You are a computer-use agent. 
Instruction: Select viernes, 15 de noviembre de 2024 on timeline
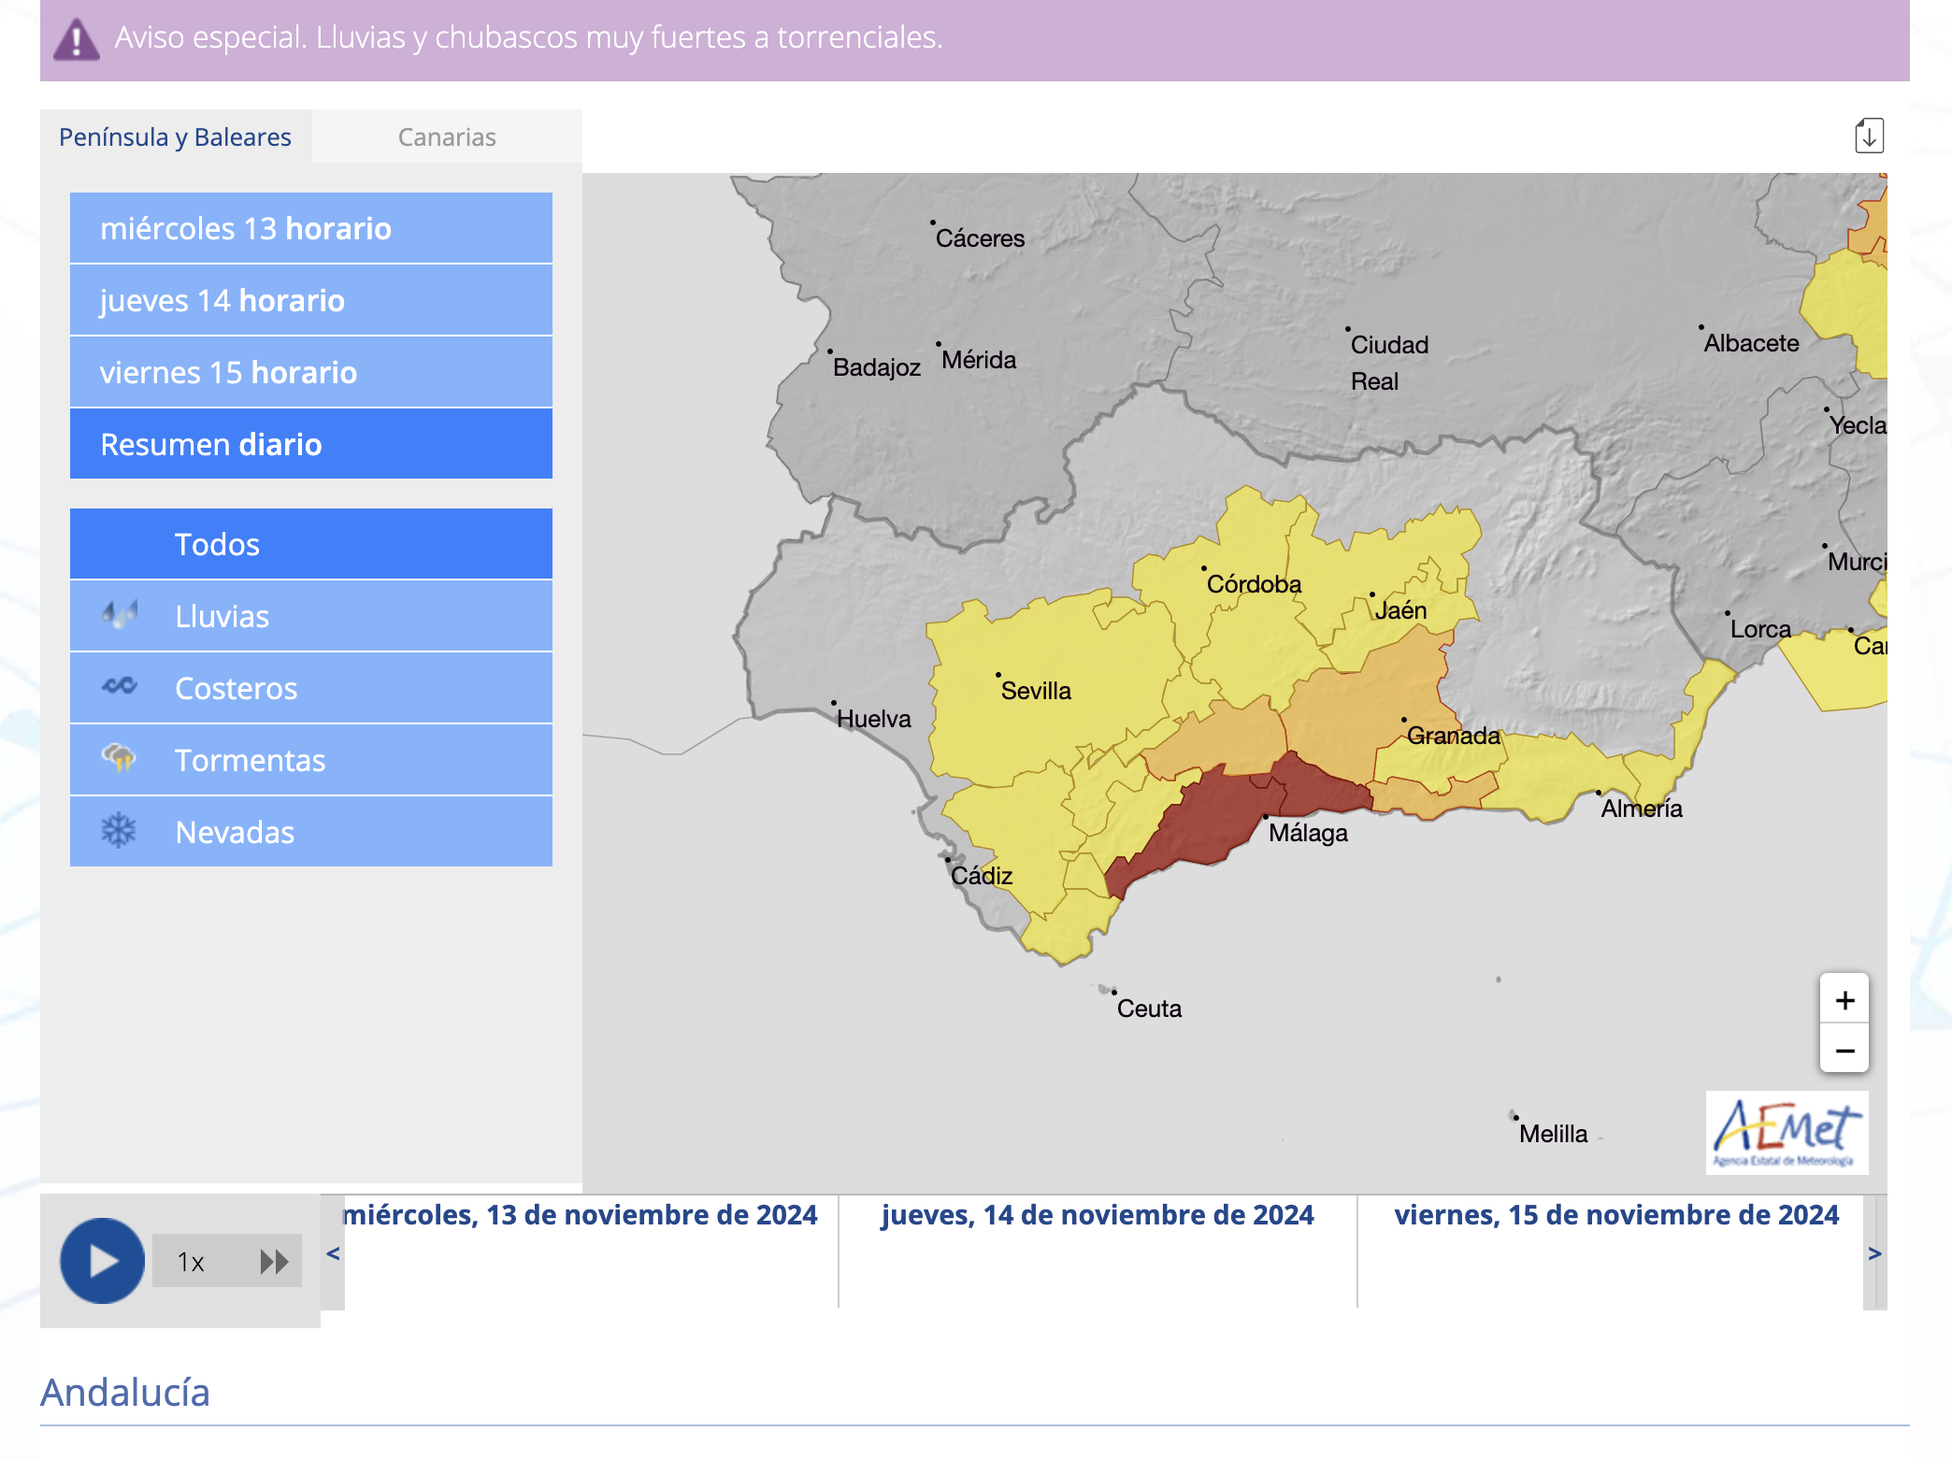[x=1616, y=1215]
